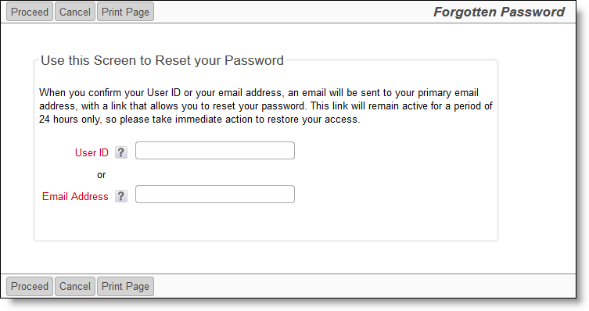589x311 pixels.
Task: Click the top Cancel button
Action: (x=75, y=12)
